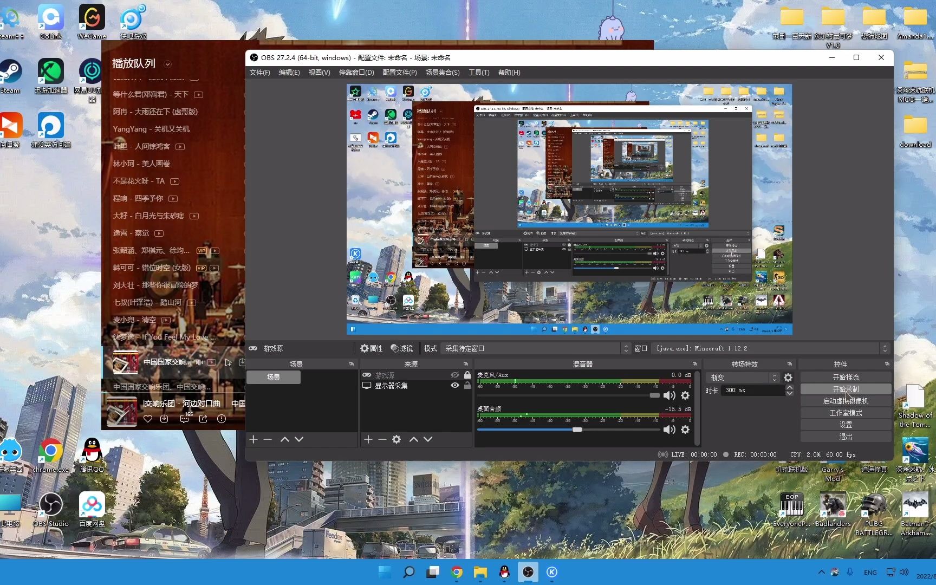
Task: Move scene up with arrow icon
Action: point(284,439)
